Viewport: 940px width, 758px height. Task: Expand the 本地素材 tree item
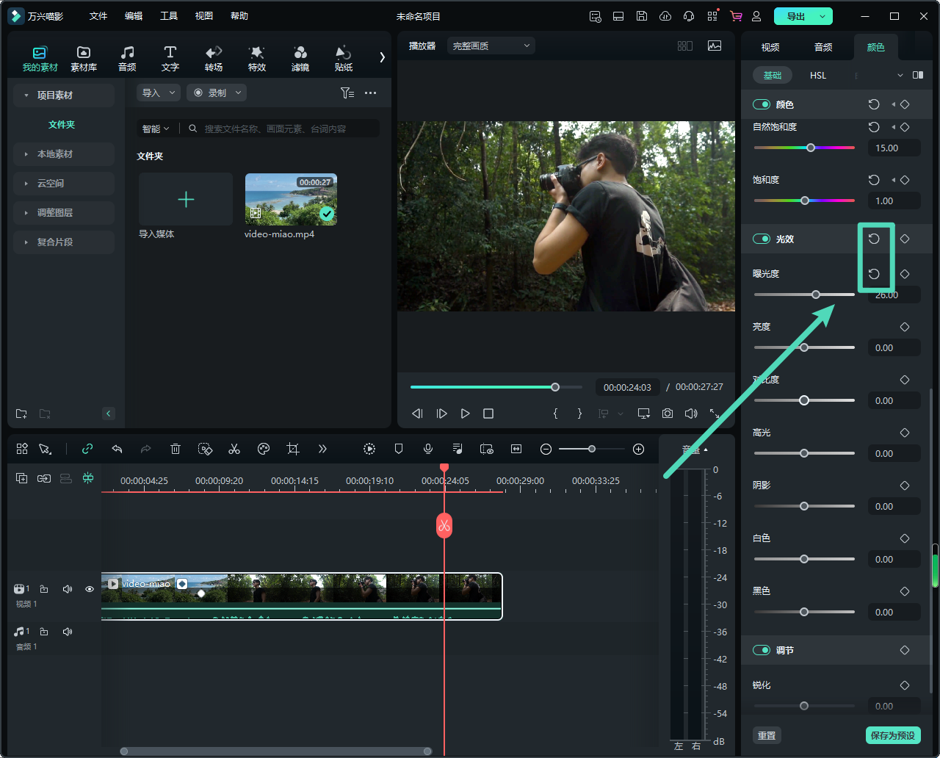click(x=63, y=154)
